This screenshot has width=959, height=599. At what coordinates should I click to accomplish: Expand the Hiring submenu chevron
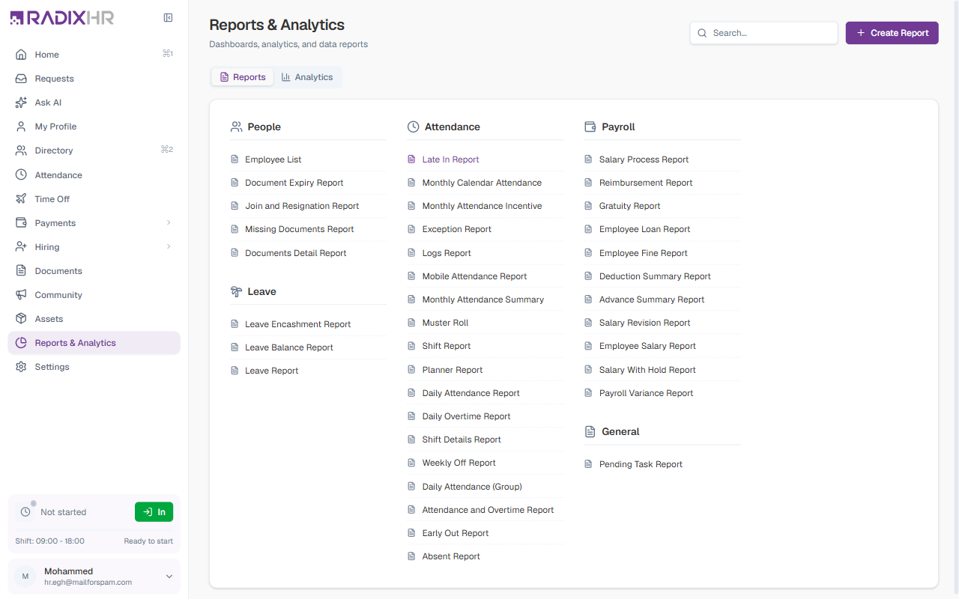coord(169,247)
